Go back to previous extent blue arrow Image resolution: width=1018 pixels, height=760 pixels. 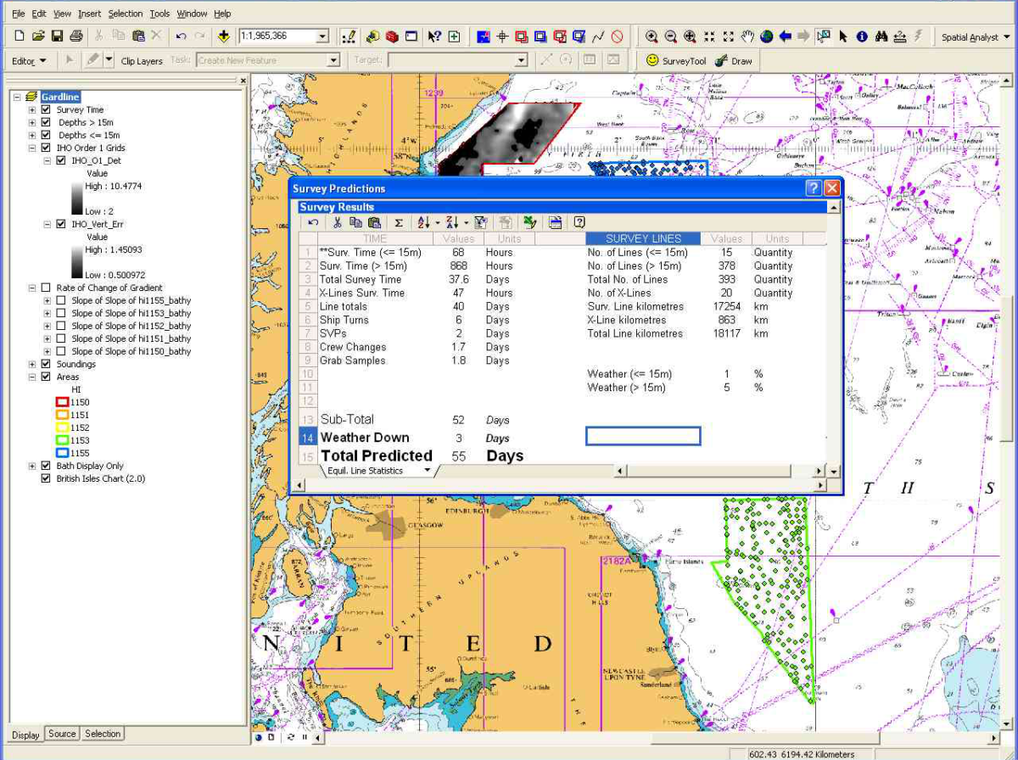point(785,36)
